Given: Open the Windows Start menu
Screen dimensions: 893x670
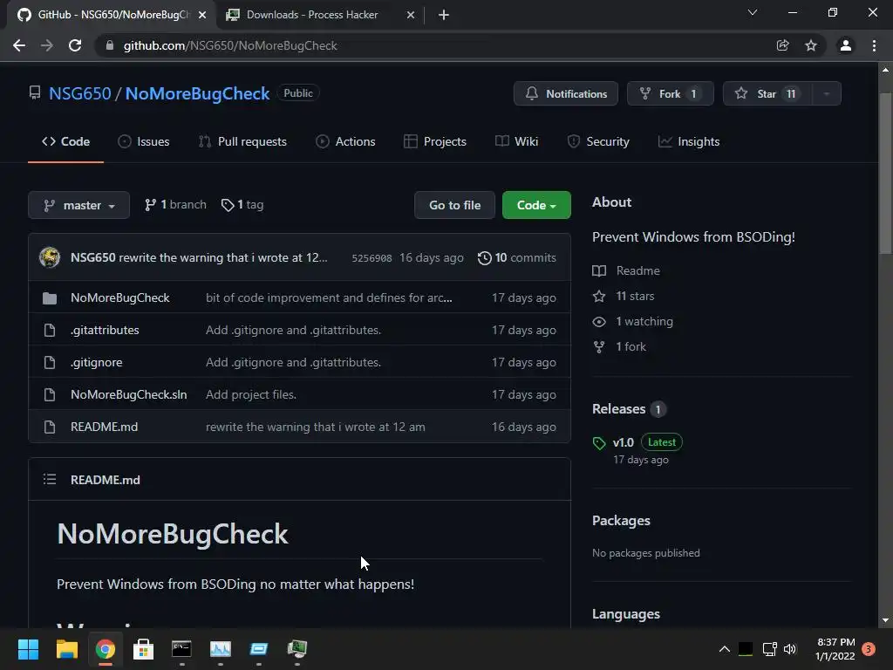Looking at the screenshot, I should click(x=28, y=649).
